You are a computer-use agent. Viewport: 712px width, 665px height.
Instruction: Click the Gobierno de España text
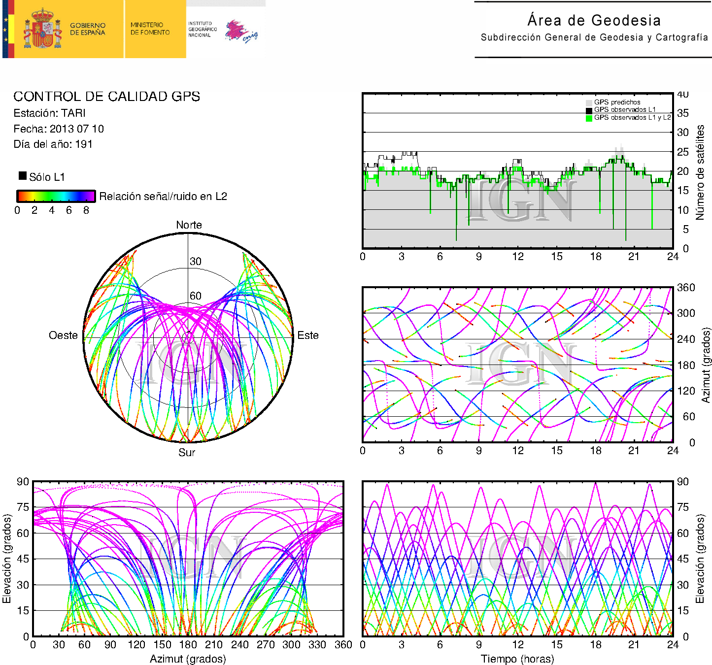point(88,29)
